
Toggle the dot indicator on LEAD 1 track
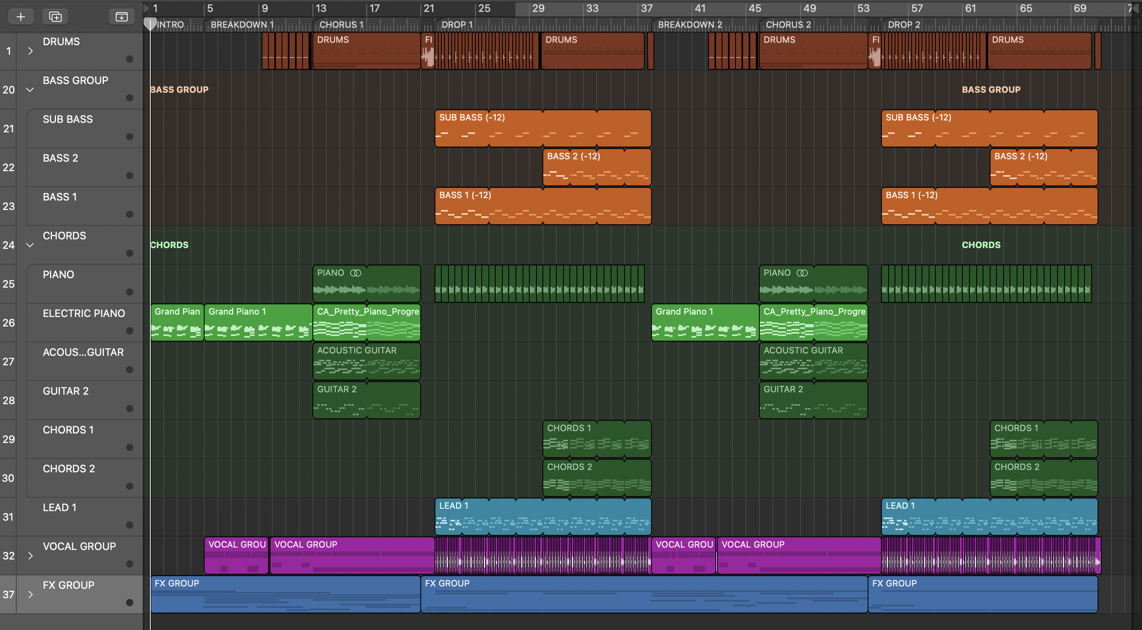(129, 525)
